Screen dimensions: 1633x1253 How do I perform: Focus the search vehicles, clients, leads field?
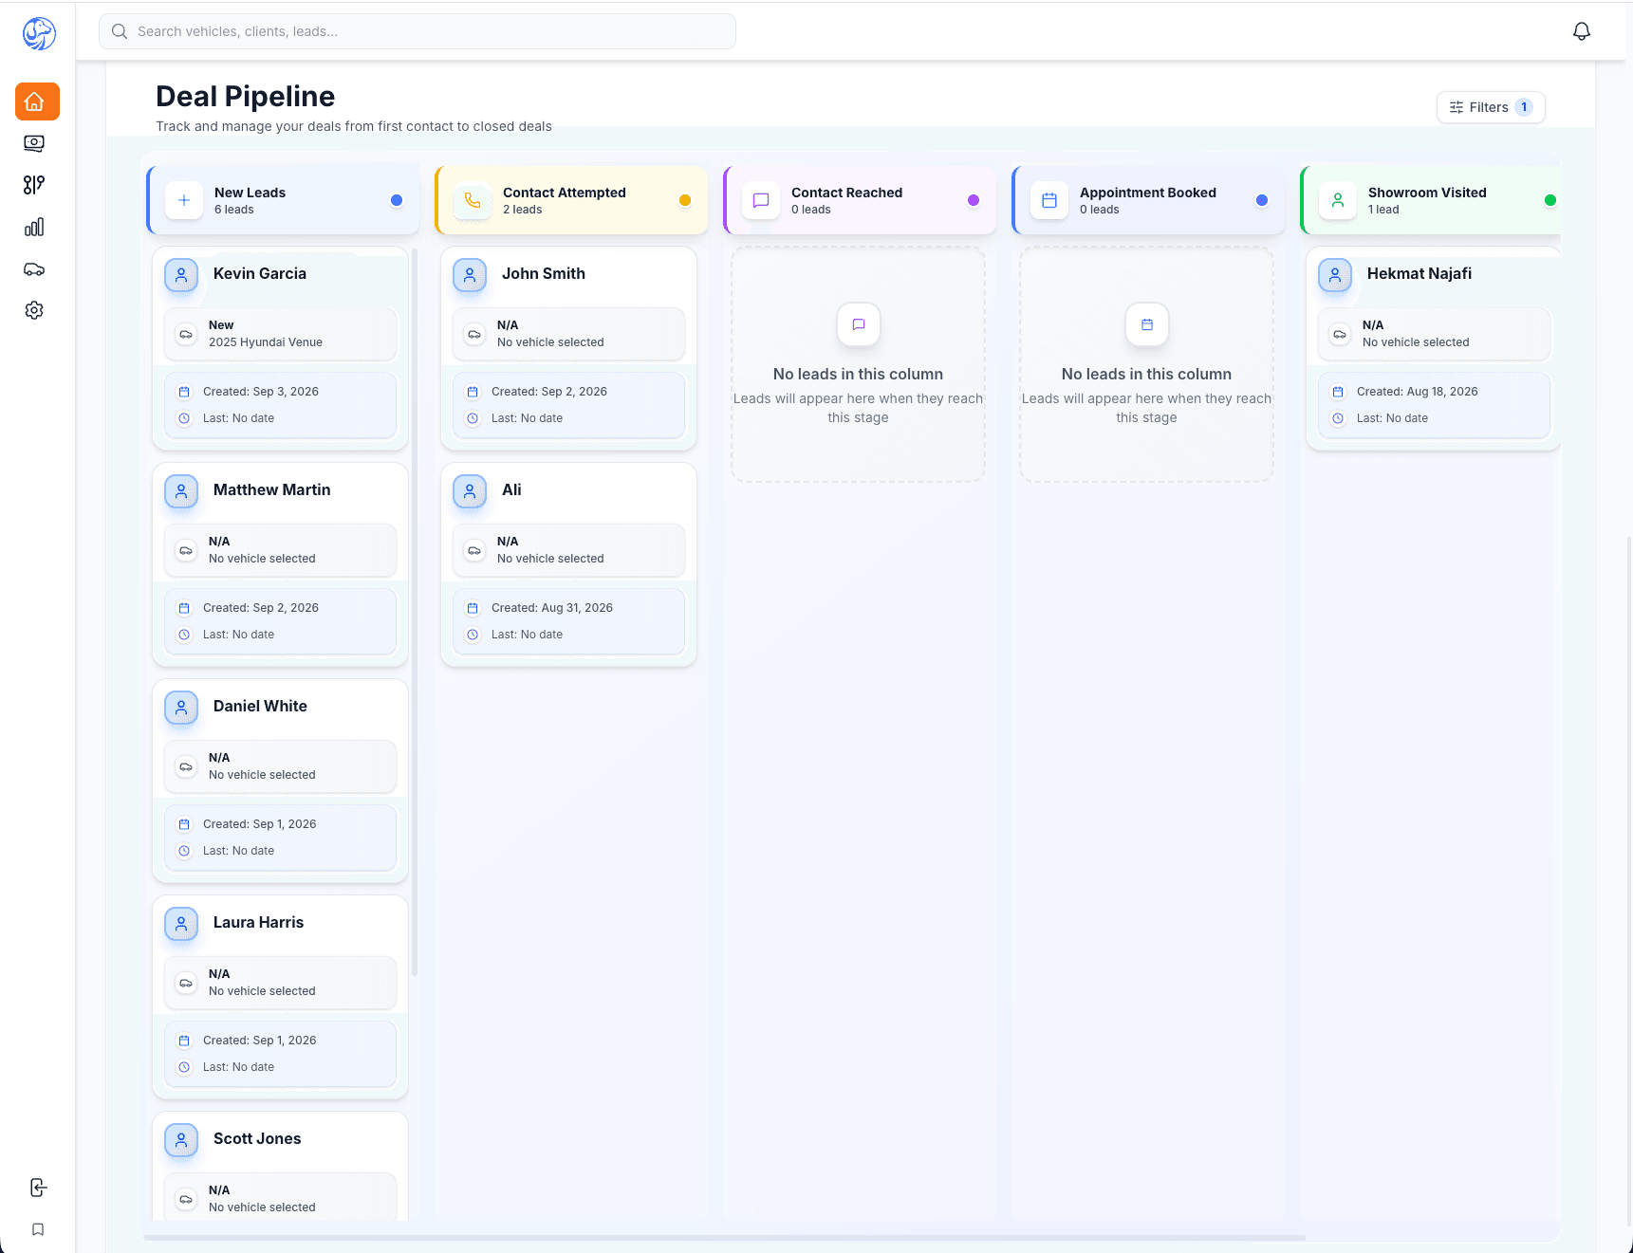tap(418, 31)
